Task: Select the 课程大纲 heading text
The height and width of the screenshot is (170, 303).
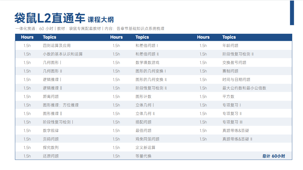Action: click(x=101, y=20)
